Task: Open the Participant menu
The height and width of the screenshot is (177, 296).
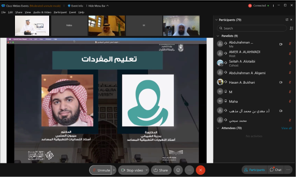Action: pyautogui.click(x=60, y=12)
